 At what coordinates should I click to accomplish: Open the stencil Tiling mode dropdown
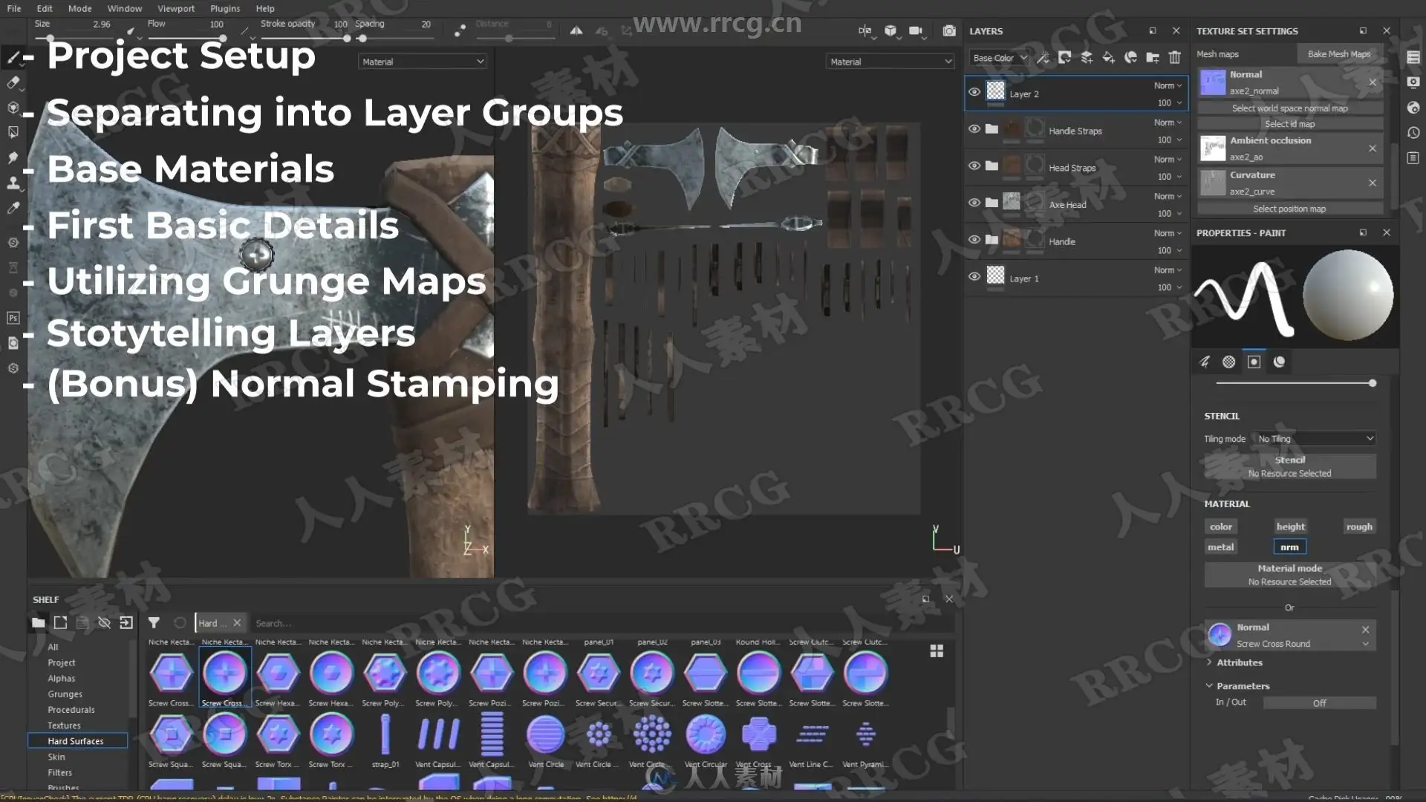click(1314, 439)
